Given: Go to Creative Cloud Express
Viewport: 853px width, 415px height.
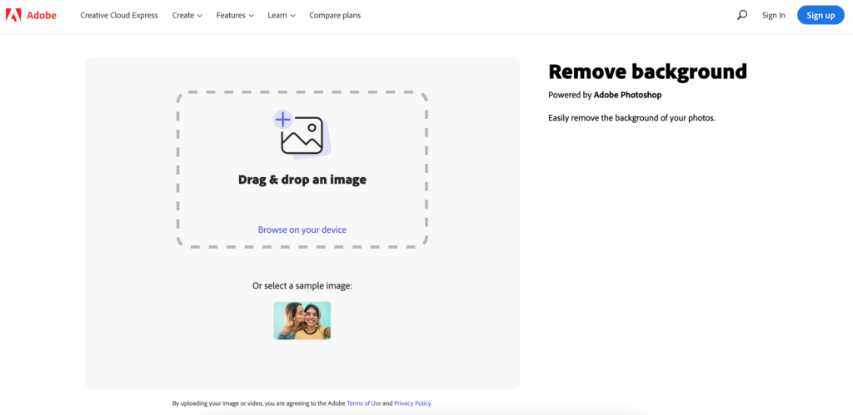Looking at the screenshot, I should coord(119,15).
